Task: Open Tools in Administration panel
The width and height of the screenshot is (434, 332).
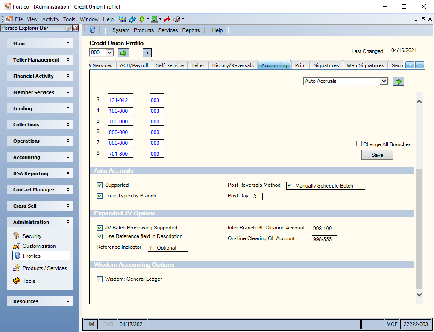Action: coord(24,281)
